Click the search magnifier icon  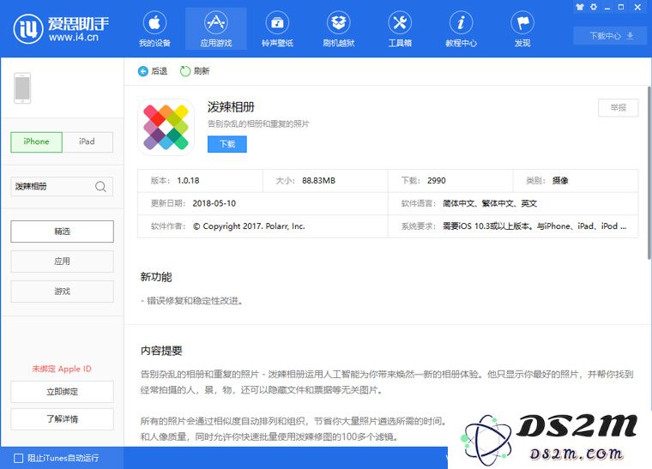(x=100, y=187)
